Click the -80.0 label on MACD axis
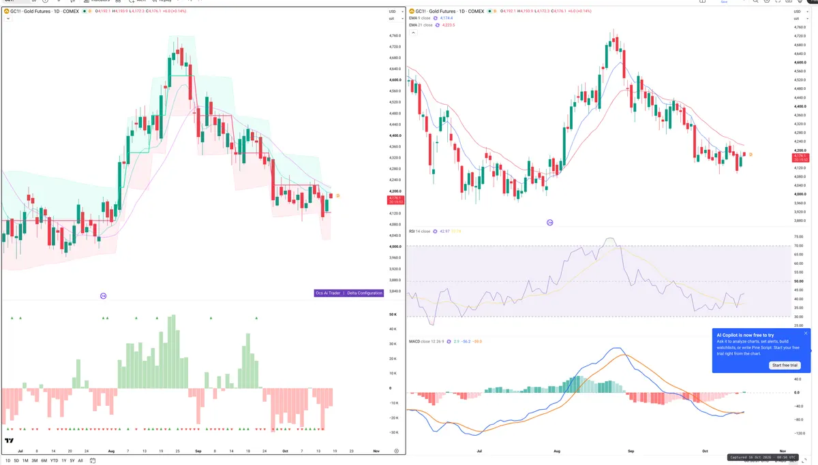This screenshot has height=465, width=818. click(799, 419)
